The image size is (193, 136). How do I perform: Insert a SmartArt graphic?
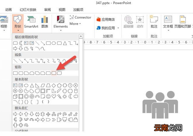coord(31,22)
